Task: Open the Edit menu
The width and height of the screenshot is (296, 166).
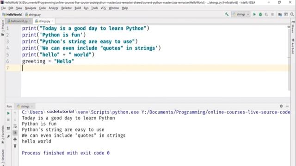Action: click(x=11, y=8)
